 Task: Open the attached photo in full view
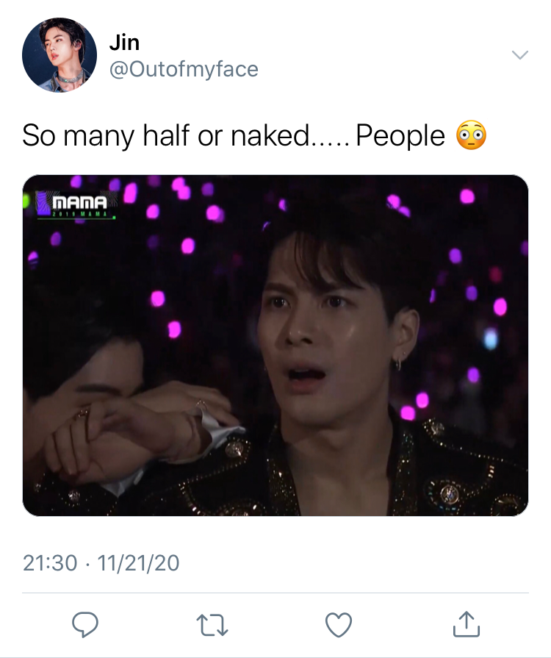pyautogui.click(x=275, y=346)
